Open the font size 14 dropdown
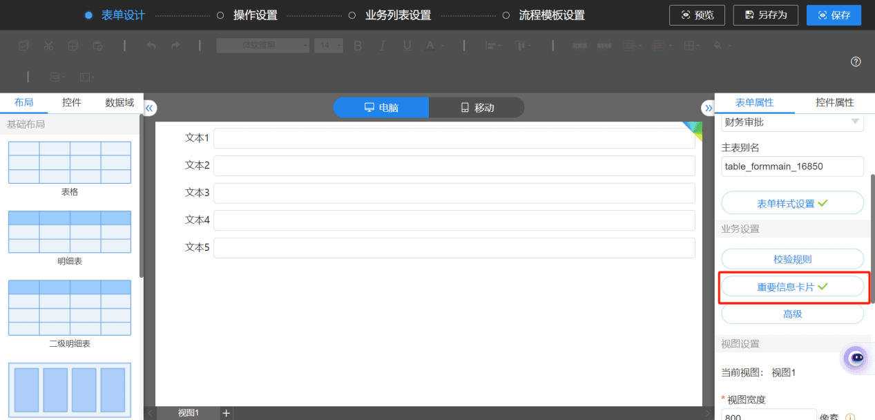 (x=329, y=46)
